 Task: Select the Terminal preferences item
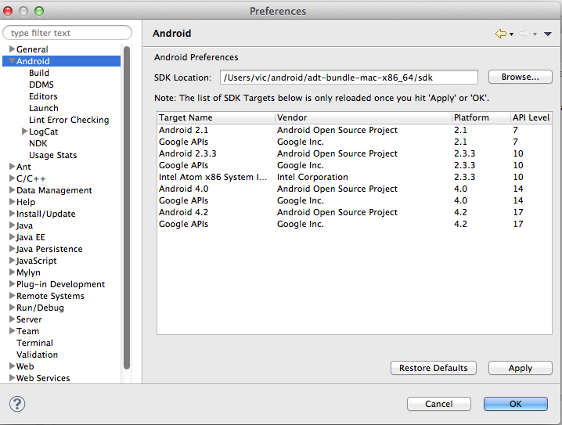coord(34,343)
